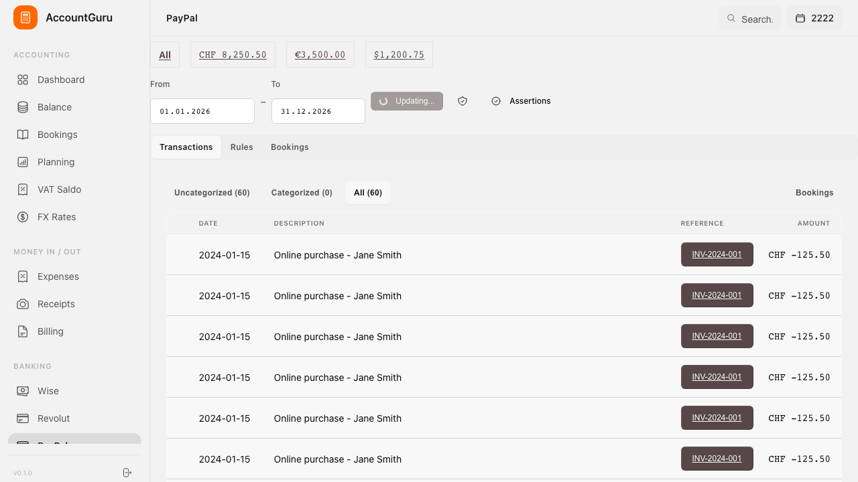Open INV-2024-001 link in second row
Image resolution: width=858 pixels, height=482 pixels.
tap(717, 295)
